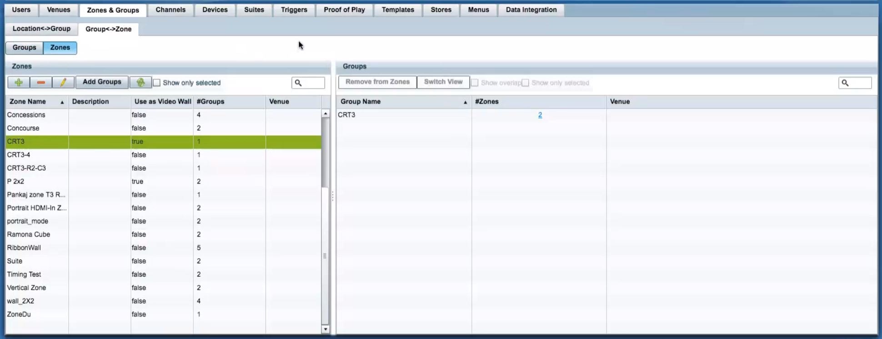Select the Pankaj zone T3 row
Screen dimensions: 882x339
click(164, 195)
